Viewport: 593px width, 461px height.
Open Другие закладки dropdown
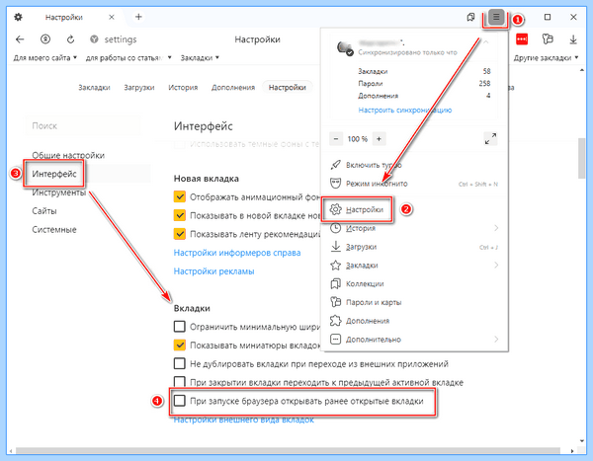547,58
